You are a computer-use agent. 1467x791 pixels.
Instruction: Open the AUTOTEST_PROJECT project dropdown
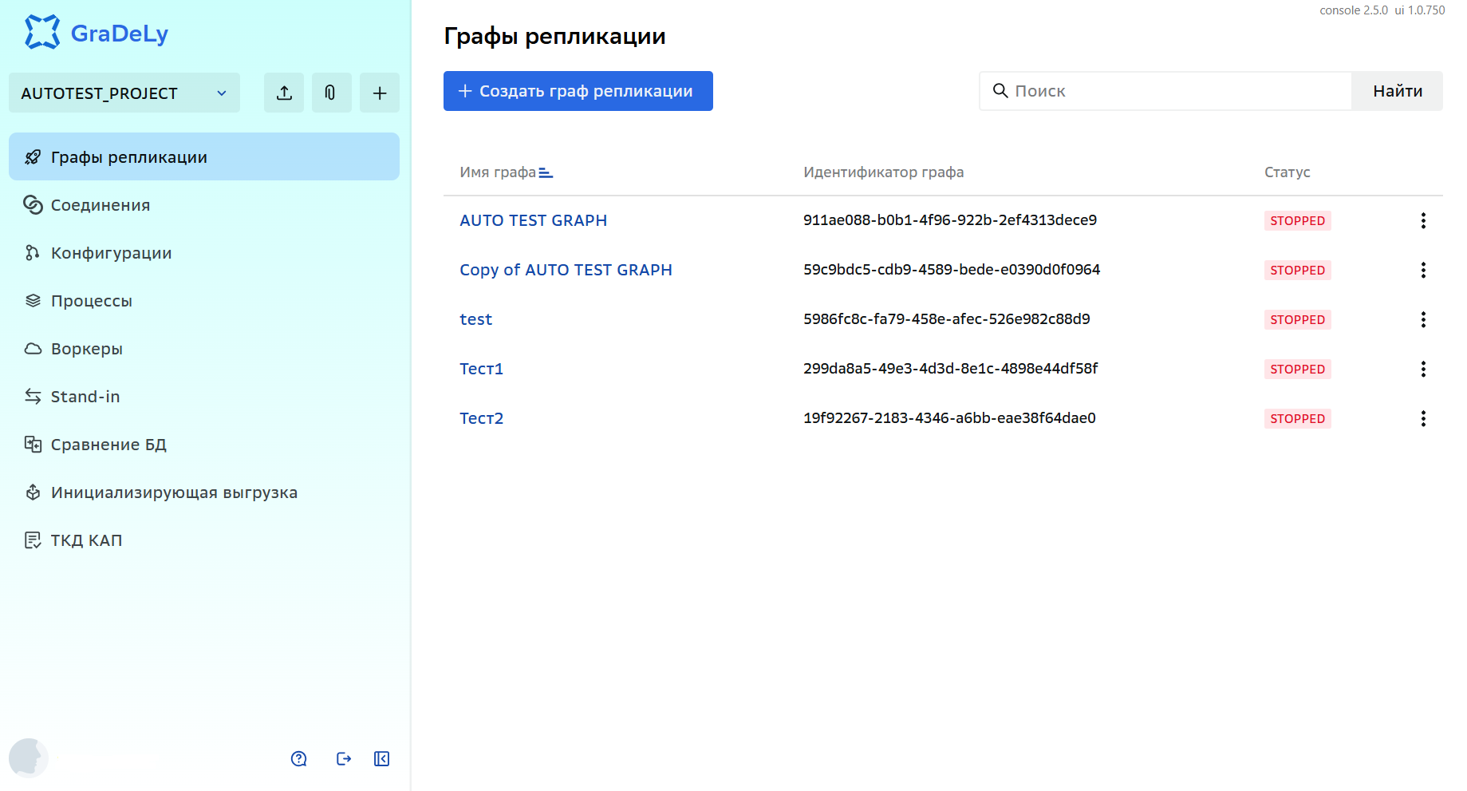pyautogui.click(x=124, y=93)
